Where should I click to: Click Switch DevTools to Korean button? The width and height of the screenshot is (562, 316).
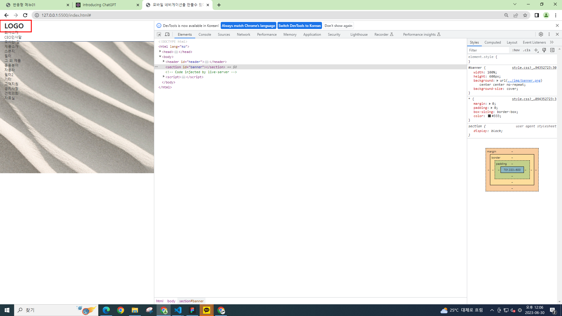click(299, 26)
